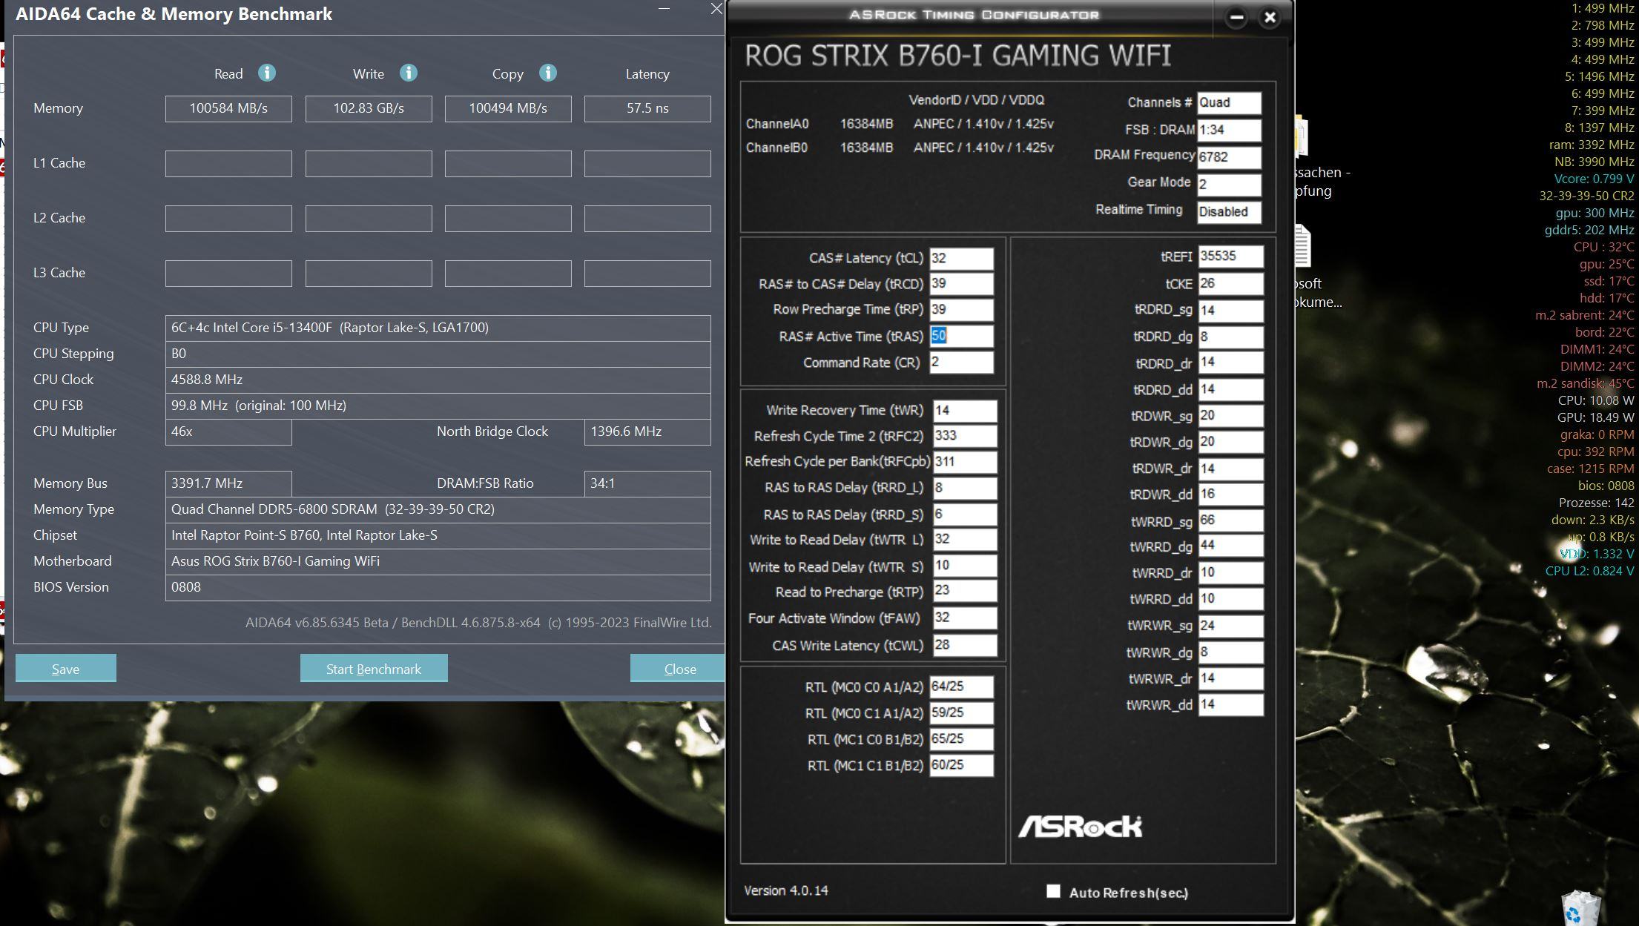Select the Memory Type value row
This screenshot has width=1639, height=926.
coord(438,509)
